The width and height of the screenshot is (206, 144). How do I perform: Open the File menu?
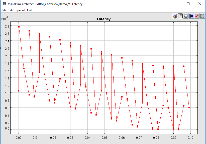point(4,10)
